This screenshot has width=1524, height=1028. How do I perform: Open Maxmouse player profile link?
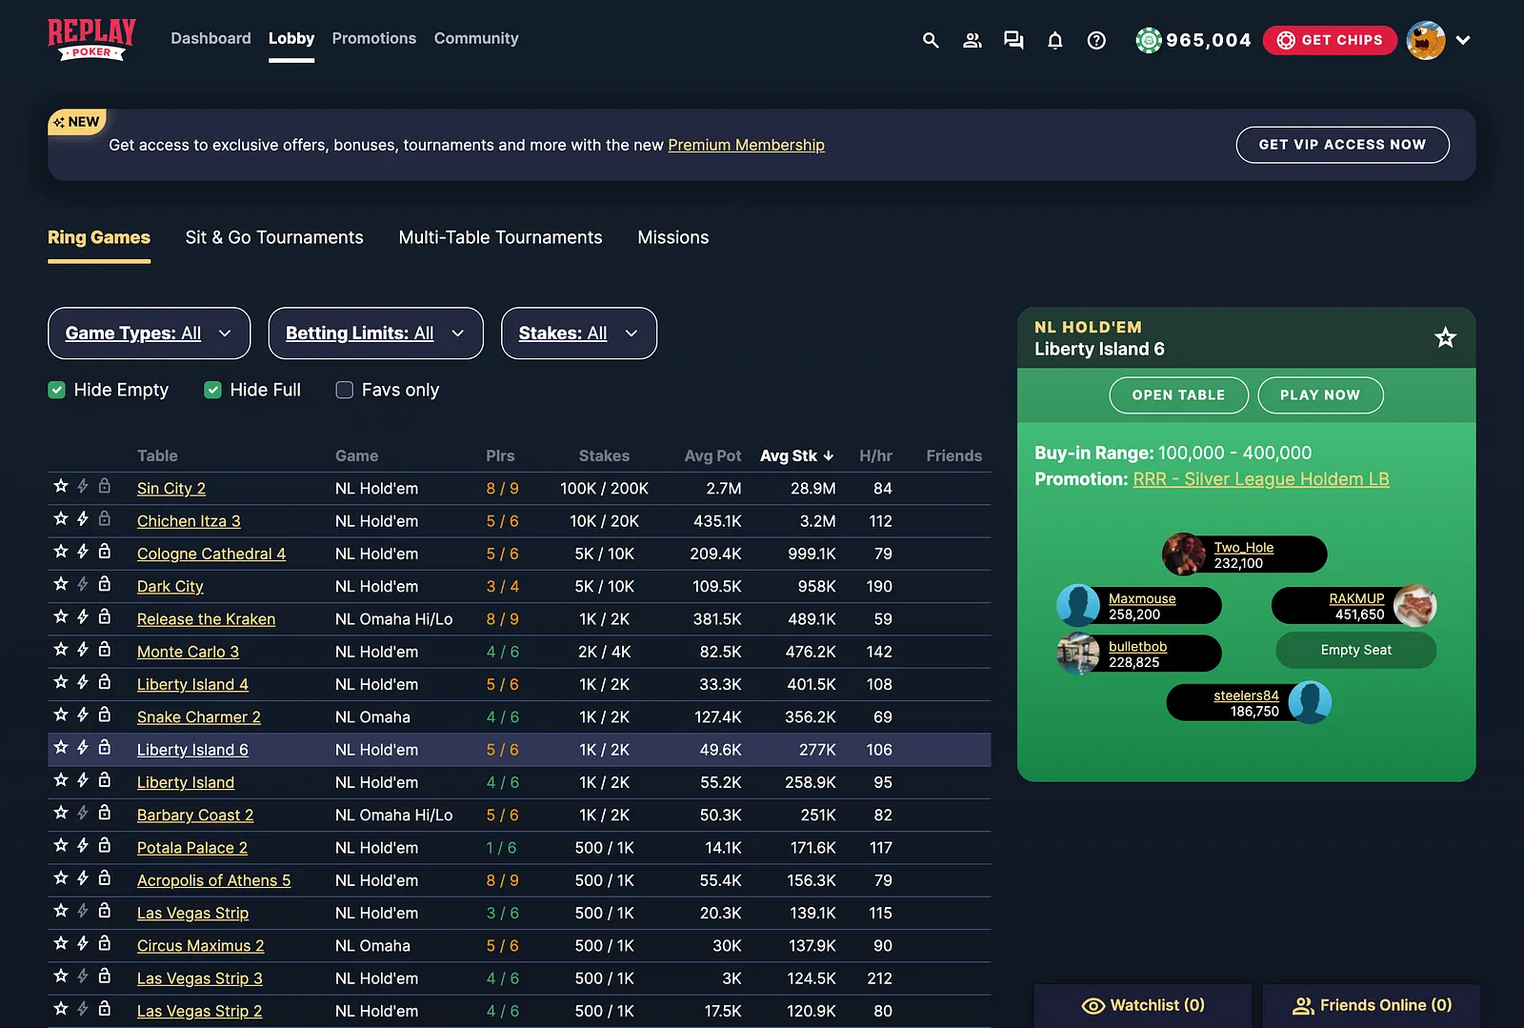tap(1142, 598)
